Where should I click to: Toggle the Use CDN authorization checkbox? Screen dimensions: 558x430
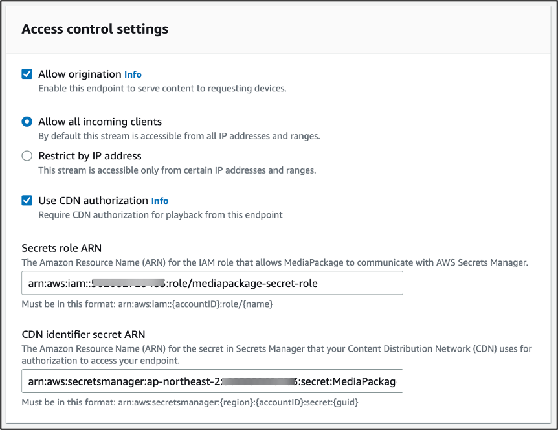tap(27, 200)
